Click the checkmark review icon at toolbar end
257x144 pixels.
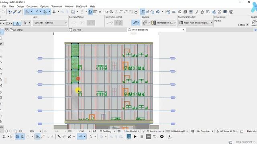click(231, 12)
